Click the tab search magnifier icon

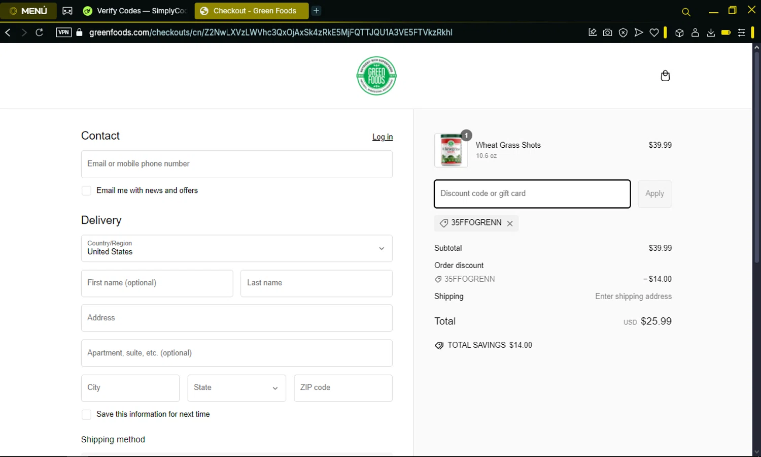pyautogui.click(x=686, y=12)
